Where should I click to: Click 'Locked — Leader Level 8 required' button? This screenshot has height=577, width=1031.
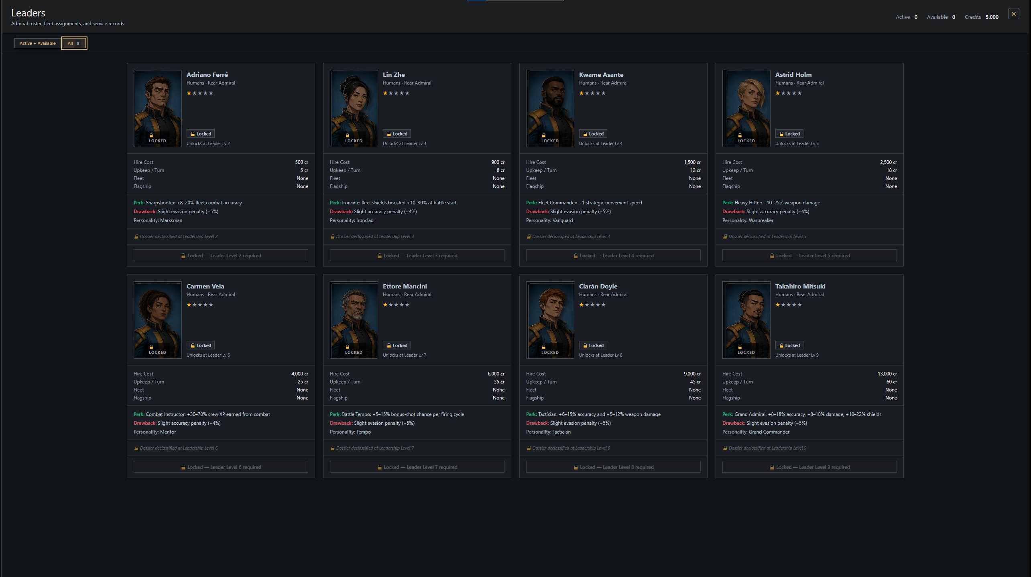613,467
